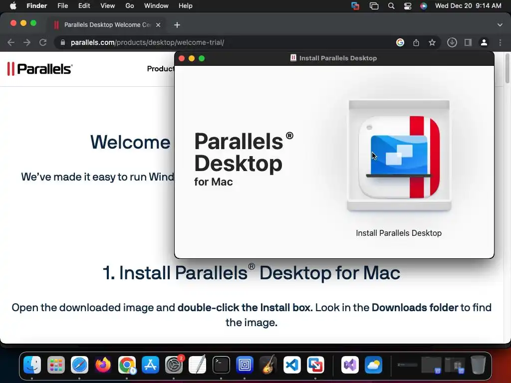Viewport: 511px width, 383px height.
Task: Open the blue concentric squares app in Dock
Action: tap(245, 365)
